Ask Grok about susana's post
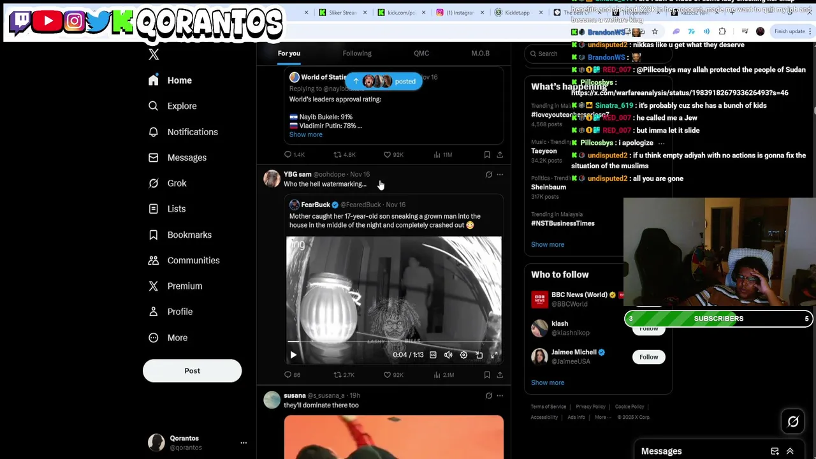Viewport: 816px width, 459px height. [x=489, y=395]
